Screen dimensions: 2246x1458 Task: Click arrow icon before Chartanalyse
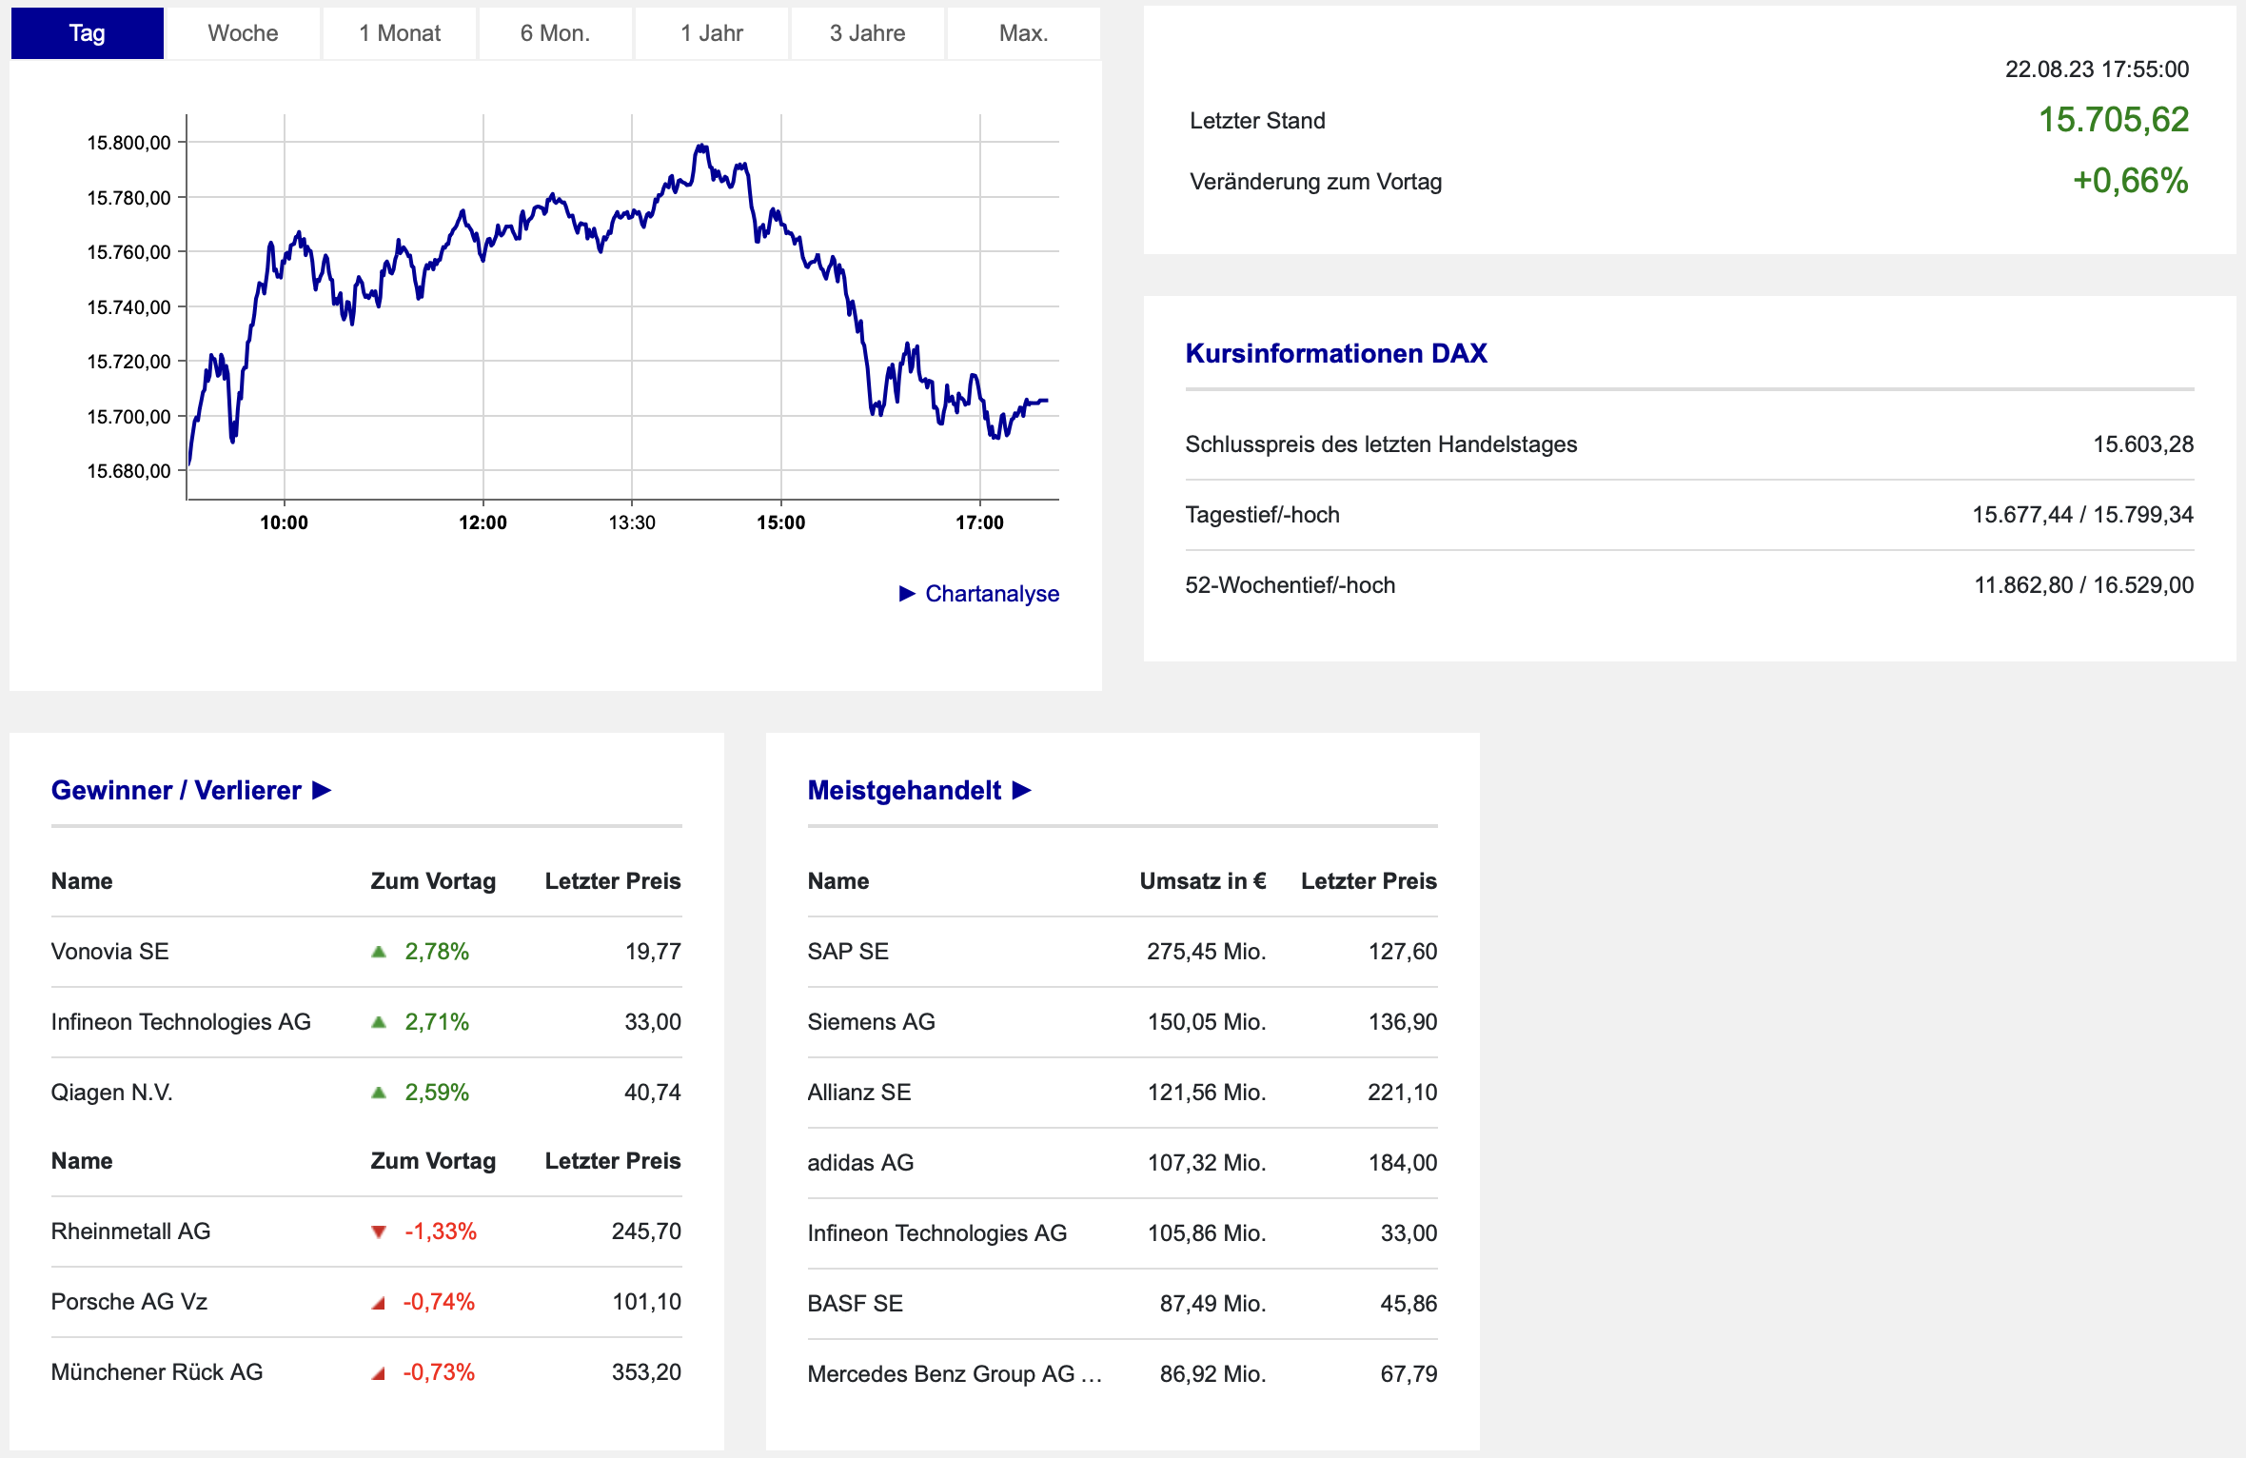[907, 594]
